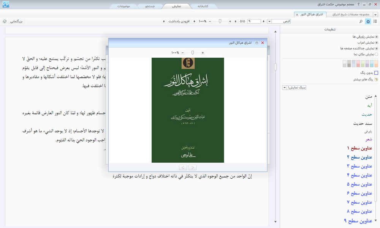This screenshot has width=380, height=228.
Task: Toggle نمایش جداکننده صفحه ها checkbox
Action: click(x=376, y=49)
